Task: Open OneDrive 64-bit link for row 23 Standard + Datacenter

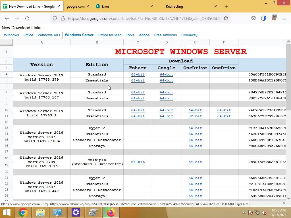Action: [x=195, y=190]
